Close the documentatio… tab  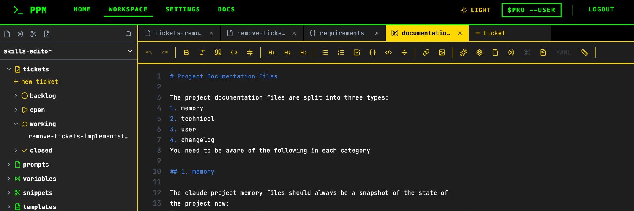(x=460, y=33)
